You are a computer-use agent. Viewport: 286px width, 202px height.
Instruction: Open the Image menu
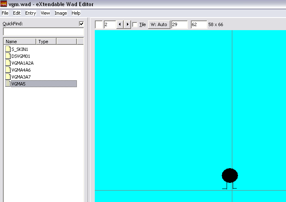(61, 13)
